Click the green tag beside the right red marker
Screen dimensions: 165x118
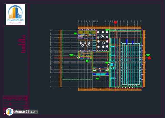(148, 55)
